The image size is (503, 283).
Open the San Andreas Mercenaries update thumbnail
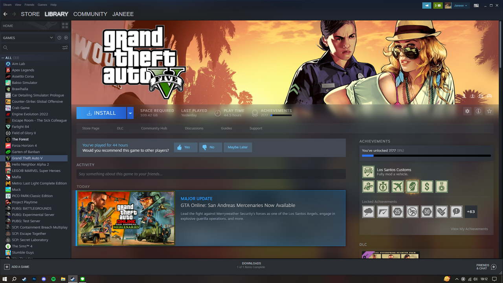(x=126, y=218)
